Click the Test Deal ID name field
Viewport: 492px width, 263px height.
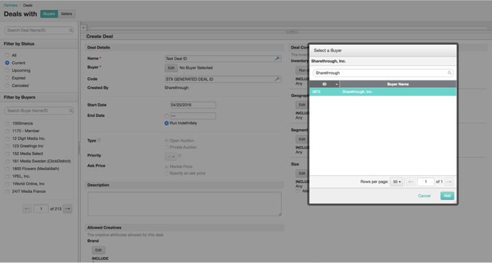coord(223,58)
